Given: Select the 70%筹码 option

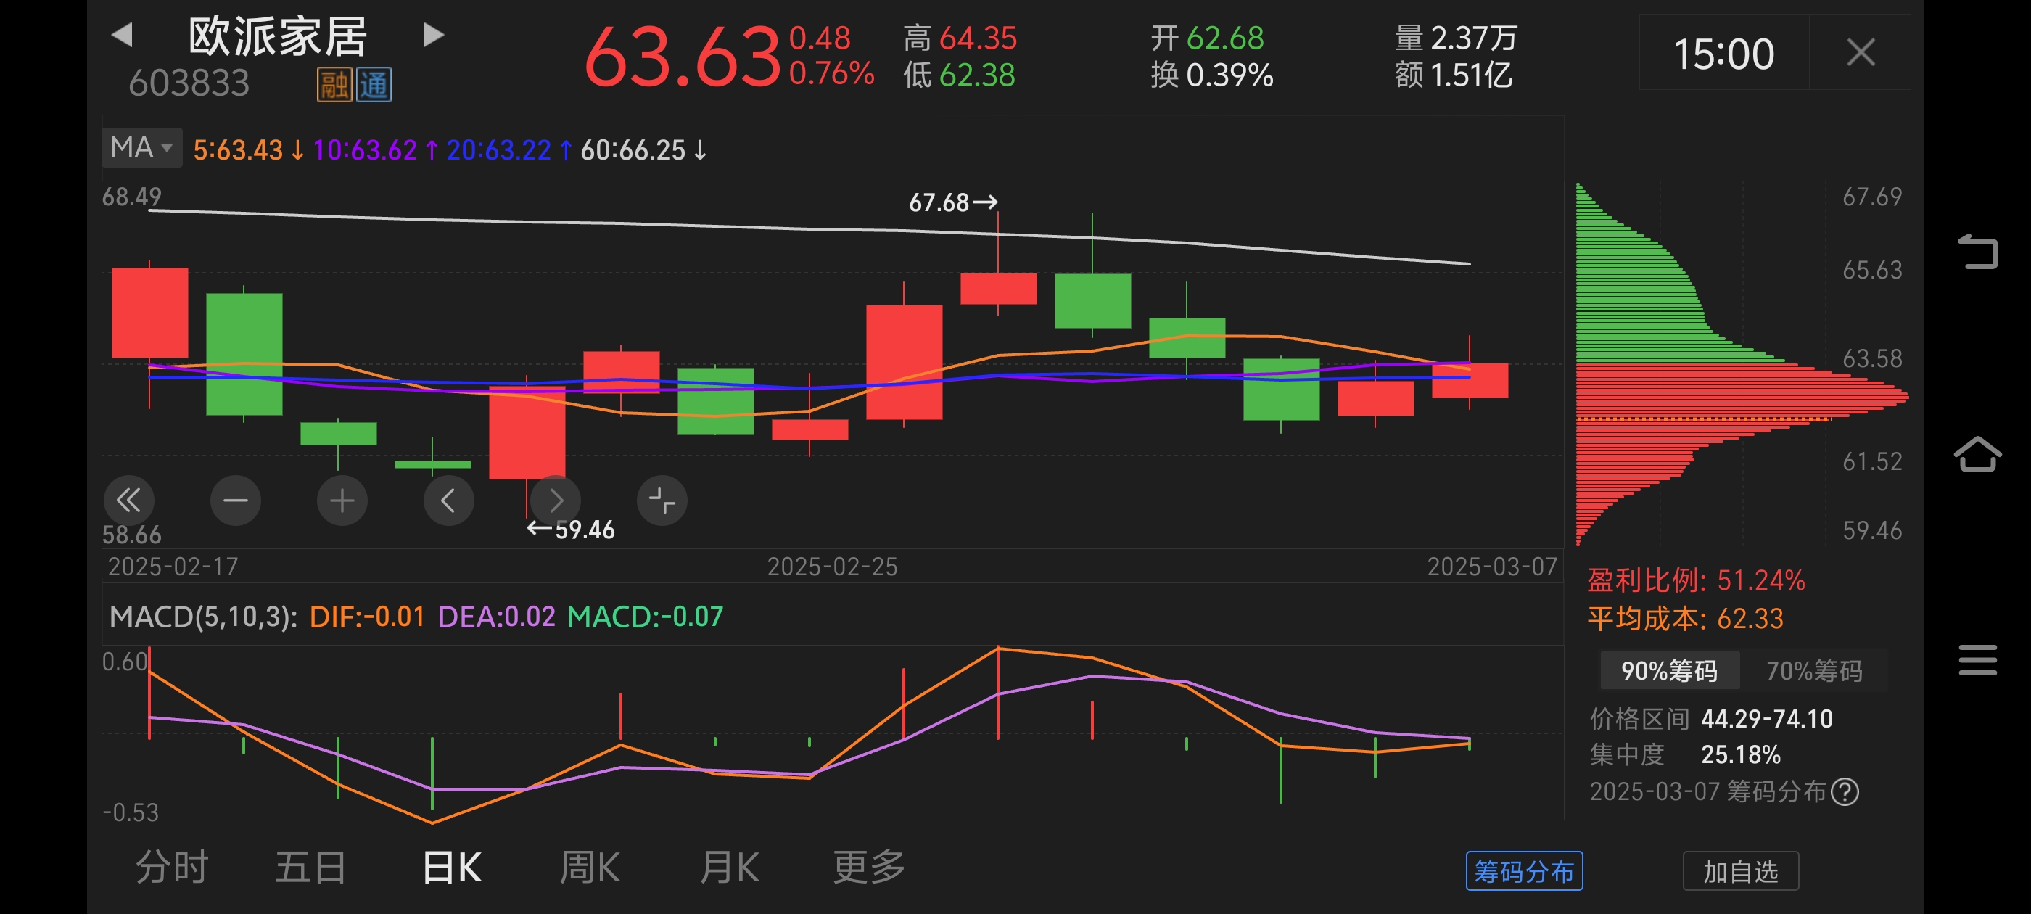Looking at the screenshot, I should 1813,671.
